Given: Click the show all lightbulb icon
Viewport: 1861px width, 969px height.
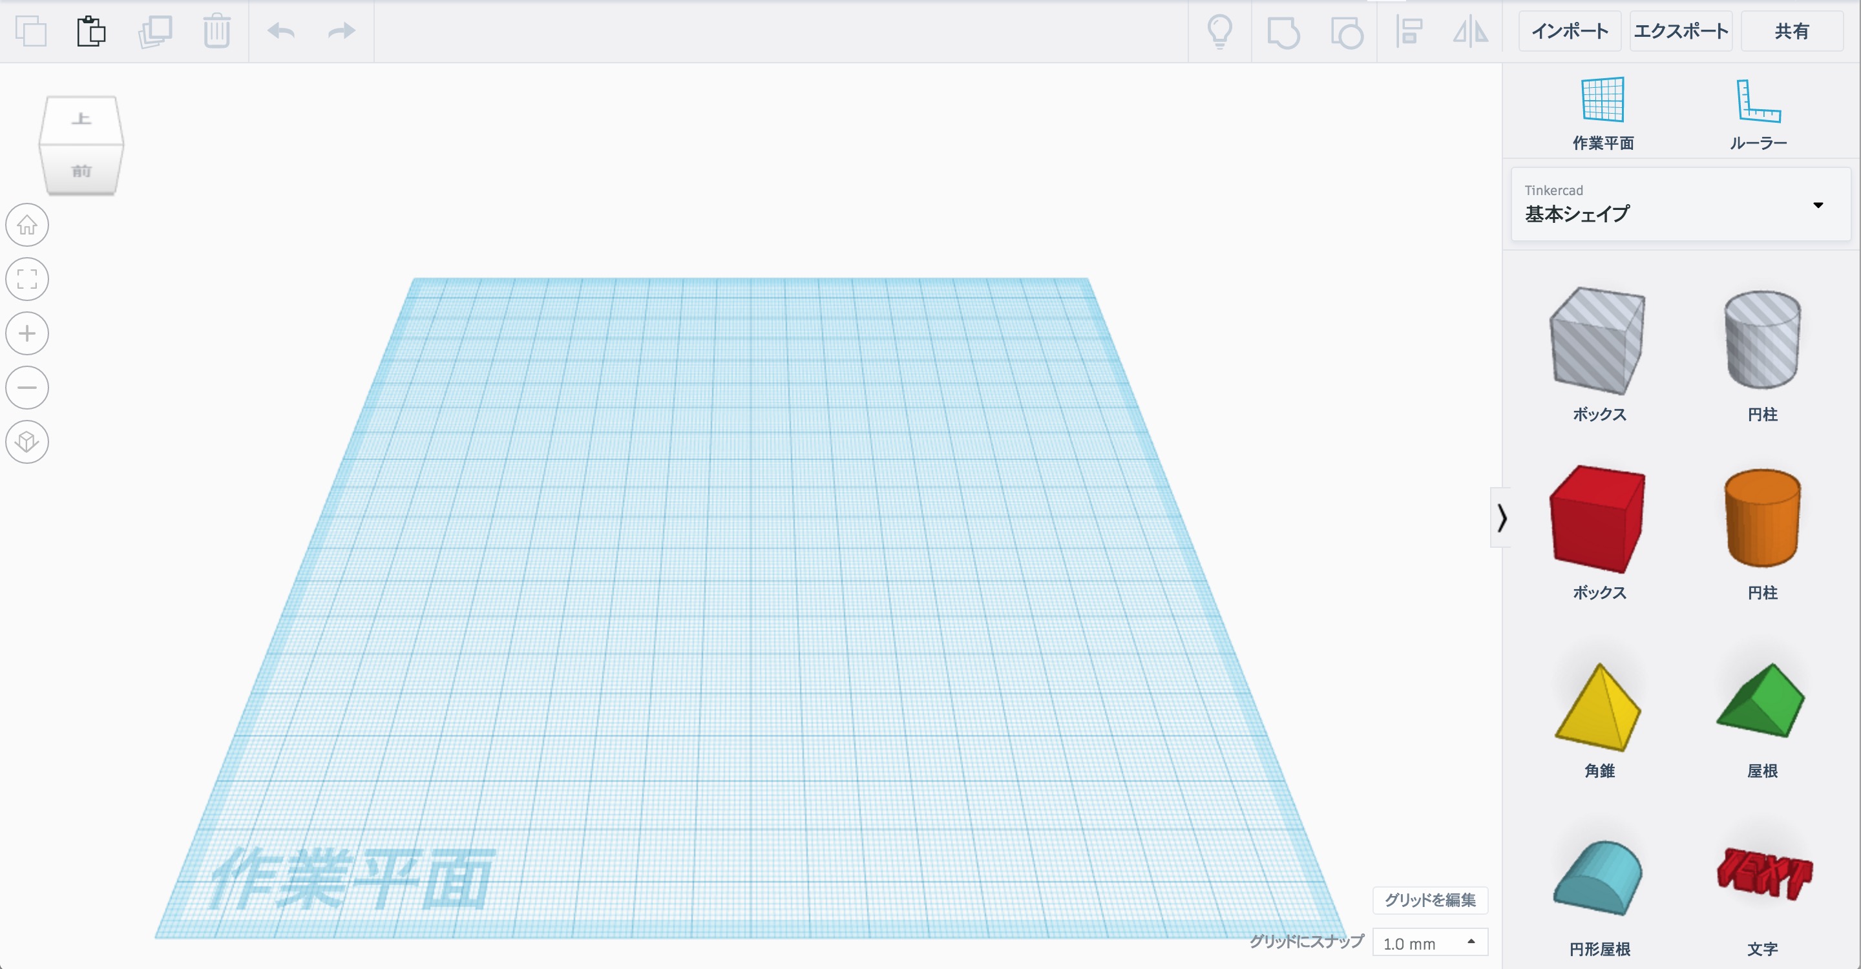Looking at the screenshot, I should click(1219, 31).
